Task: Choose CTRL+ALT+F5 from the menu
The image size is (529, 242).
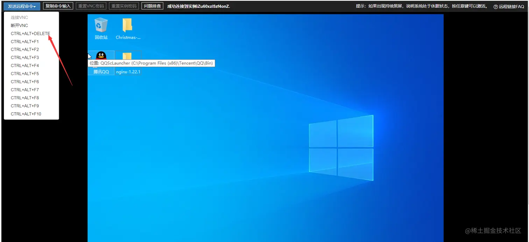Action: click(x=24, y=74)
